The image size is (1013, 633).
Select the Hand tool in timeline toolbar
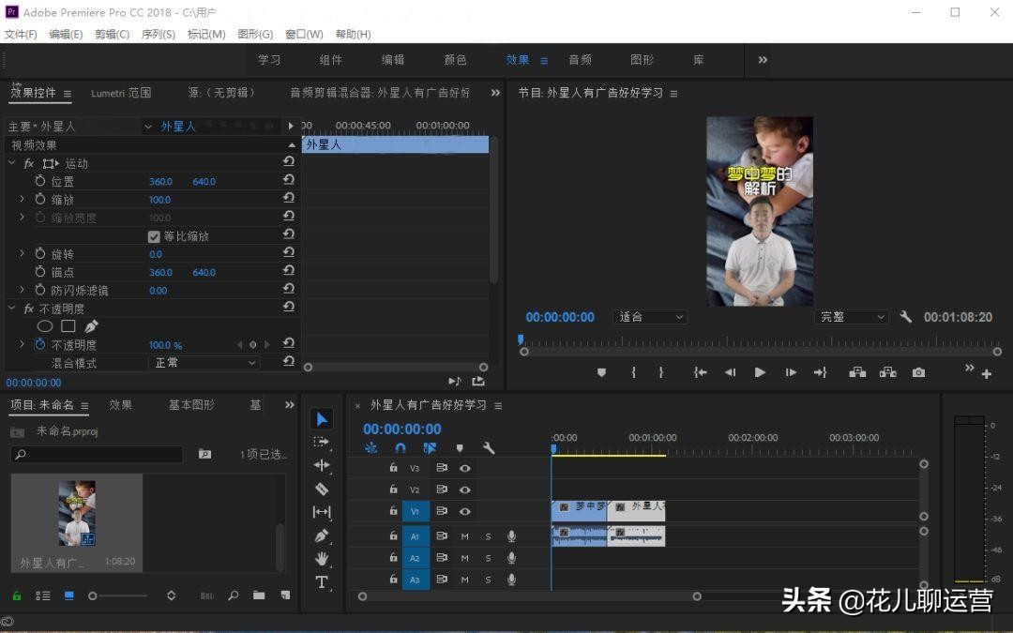[321, 559]
